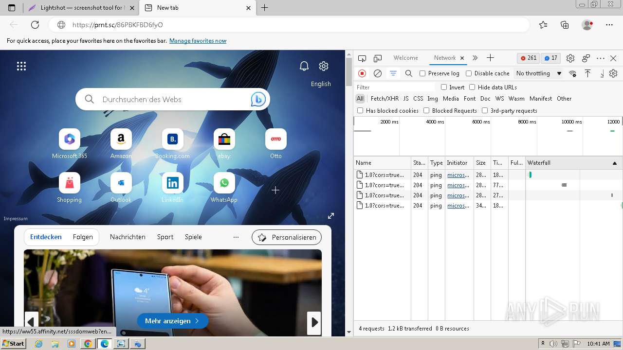623x350 pixels.
Task: Filter requests by Fetch/XHR
Action: [x=385, y=99]
